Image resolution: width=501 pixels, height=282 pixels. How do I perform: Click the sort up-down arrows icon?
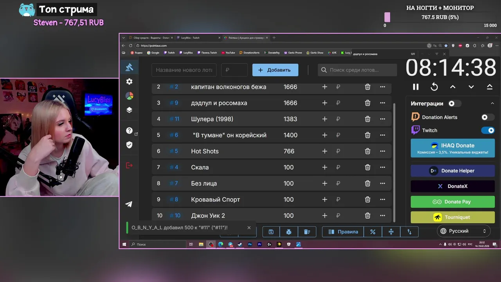point(409,232)
